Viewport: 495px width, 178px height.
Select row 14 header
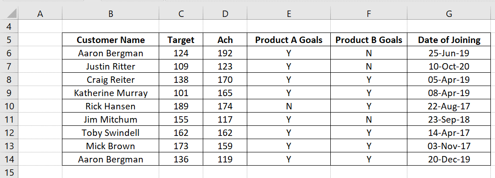point(9,159)
